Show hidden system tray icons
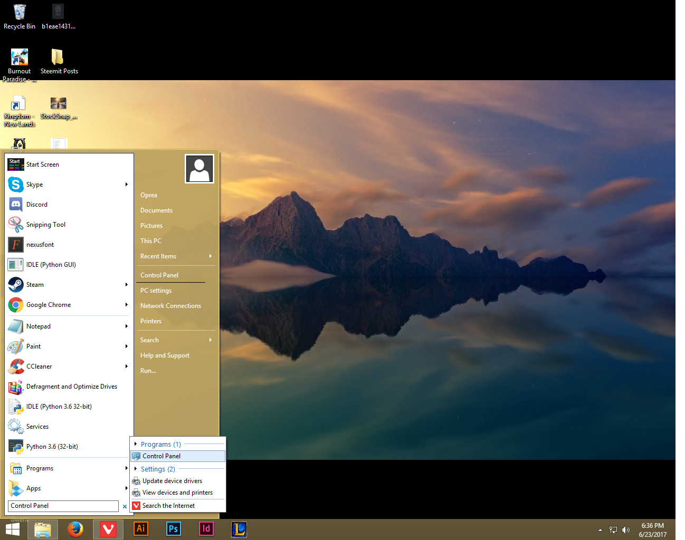Viewport: 685px width, 540px height. tap(600, 530)
